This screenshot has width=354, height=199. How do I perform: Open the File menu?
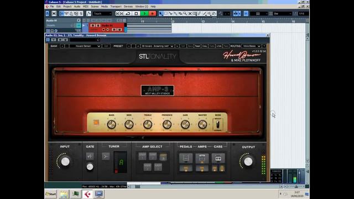[x=52, y=7]
